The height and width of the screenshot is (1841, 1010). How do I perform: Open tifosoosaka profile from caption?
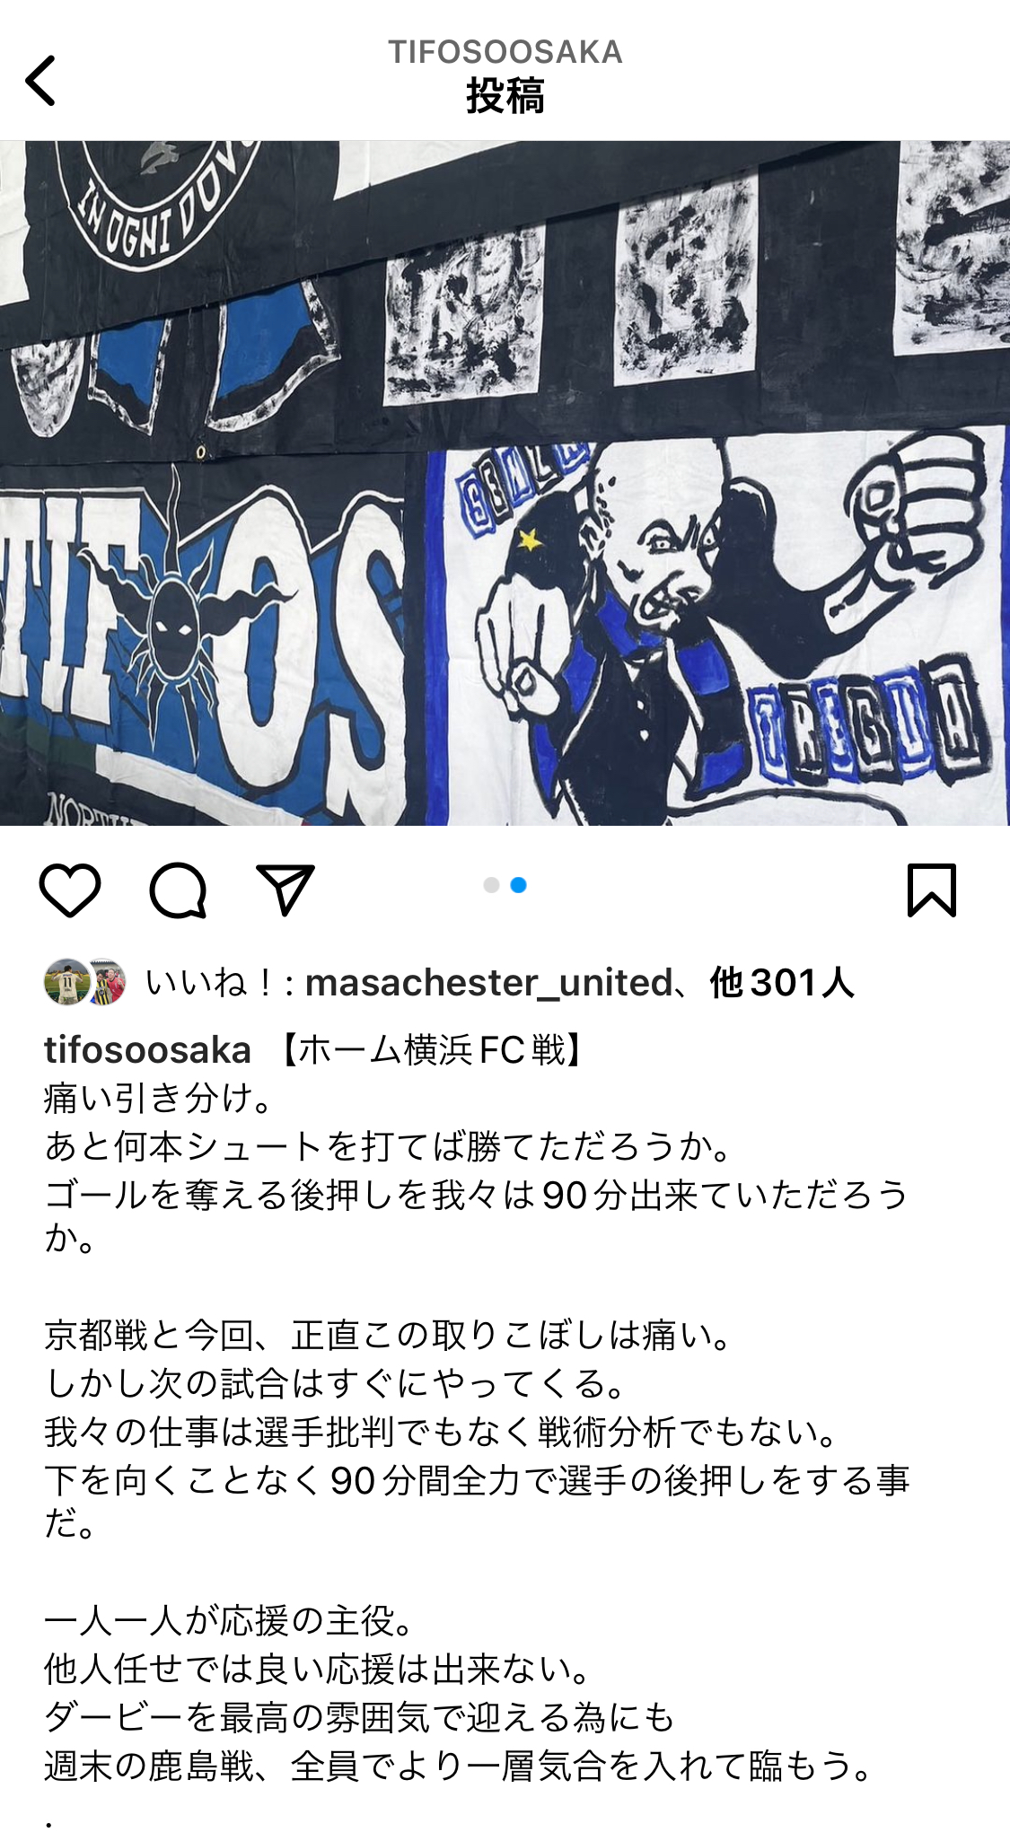point(147,1049)
